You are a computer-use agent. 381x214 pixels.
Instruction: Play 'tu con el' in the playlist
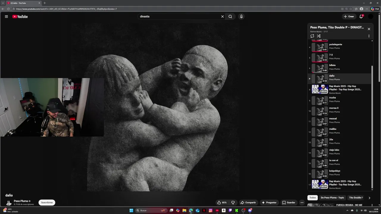pyautogui.click(x=339, y=163)
